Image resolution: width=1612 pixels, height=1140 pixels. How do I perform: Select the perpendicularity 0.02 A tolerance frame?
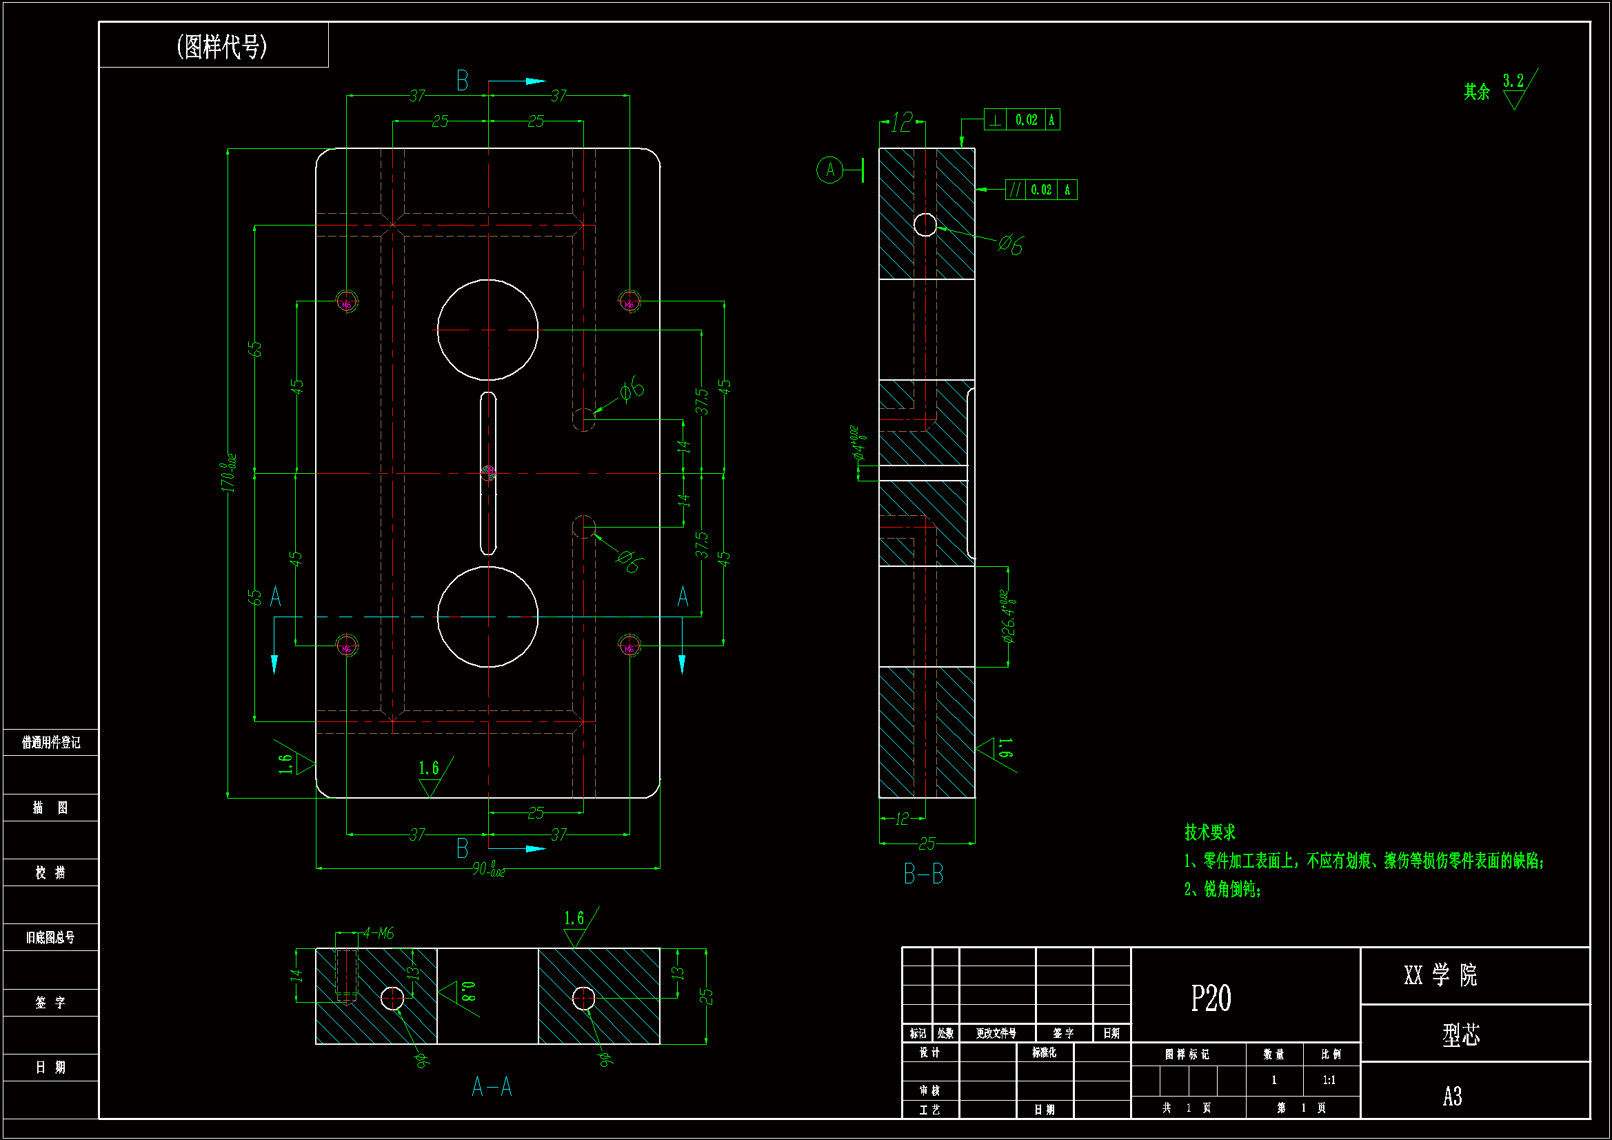click(x=1022, y=119)
